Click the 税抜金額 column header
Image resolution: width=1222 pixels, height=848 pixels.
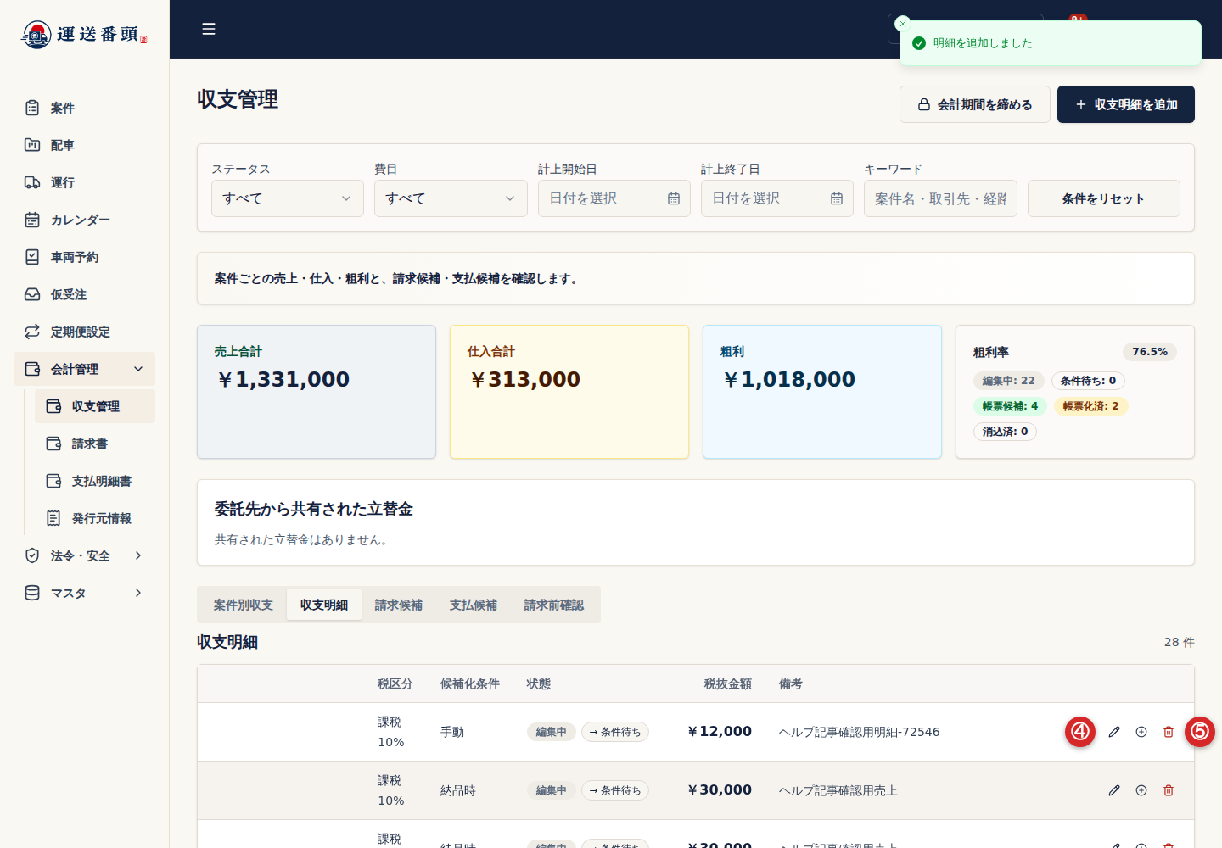728,683
